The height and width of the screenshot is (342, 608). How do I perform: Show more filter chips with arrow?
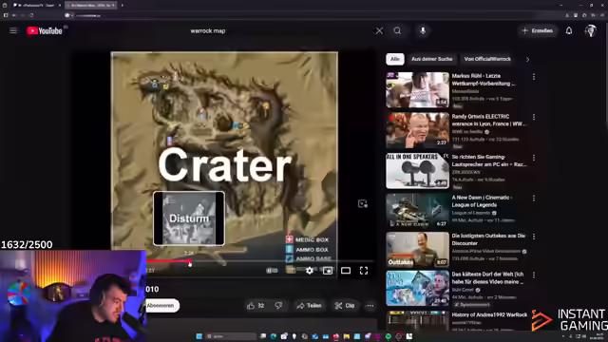(x=527, y=59)
